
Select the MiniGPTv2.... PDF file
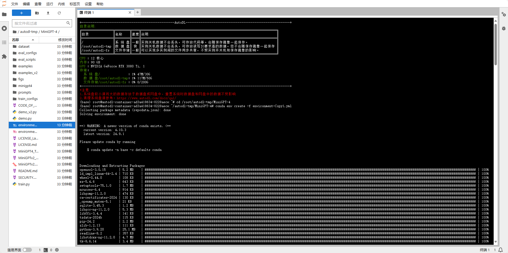coord(42,164)
